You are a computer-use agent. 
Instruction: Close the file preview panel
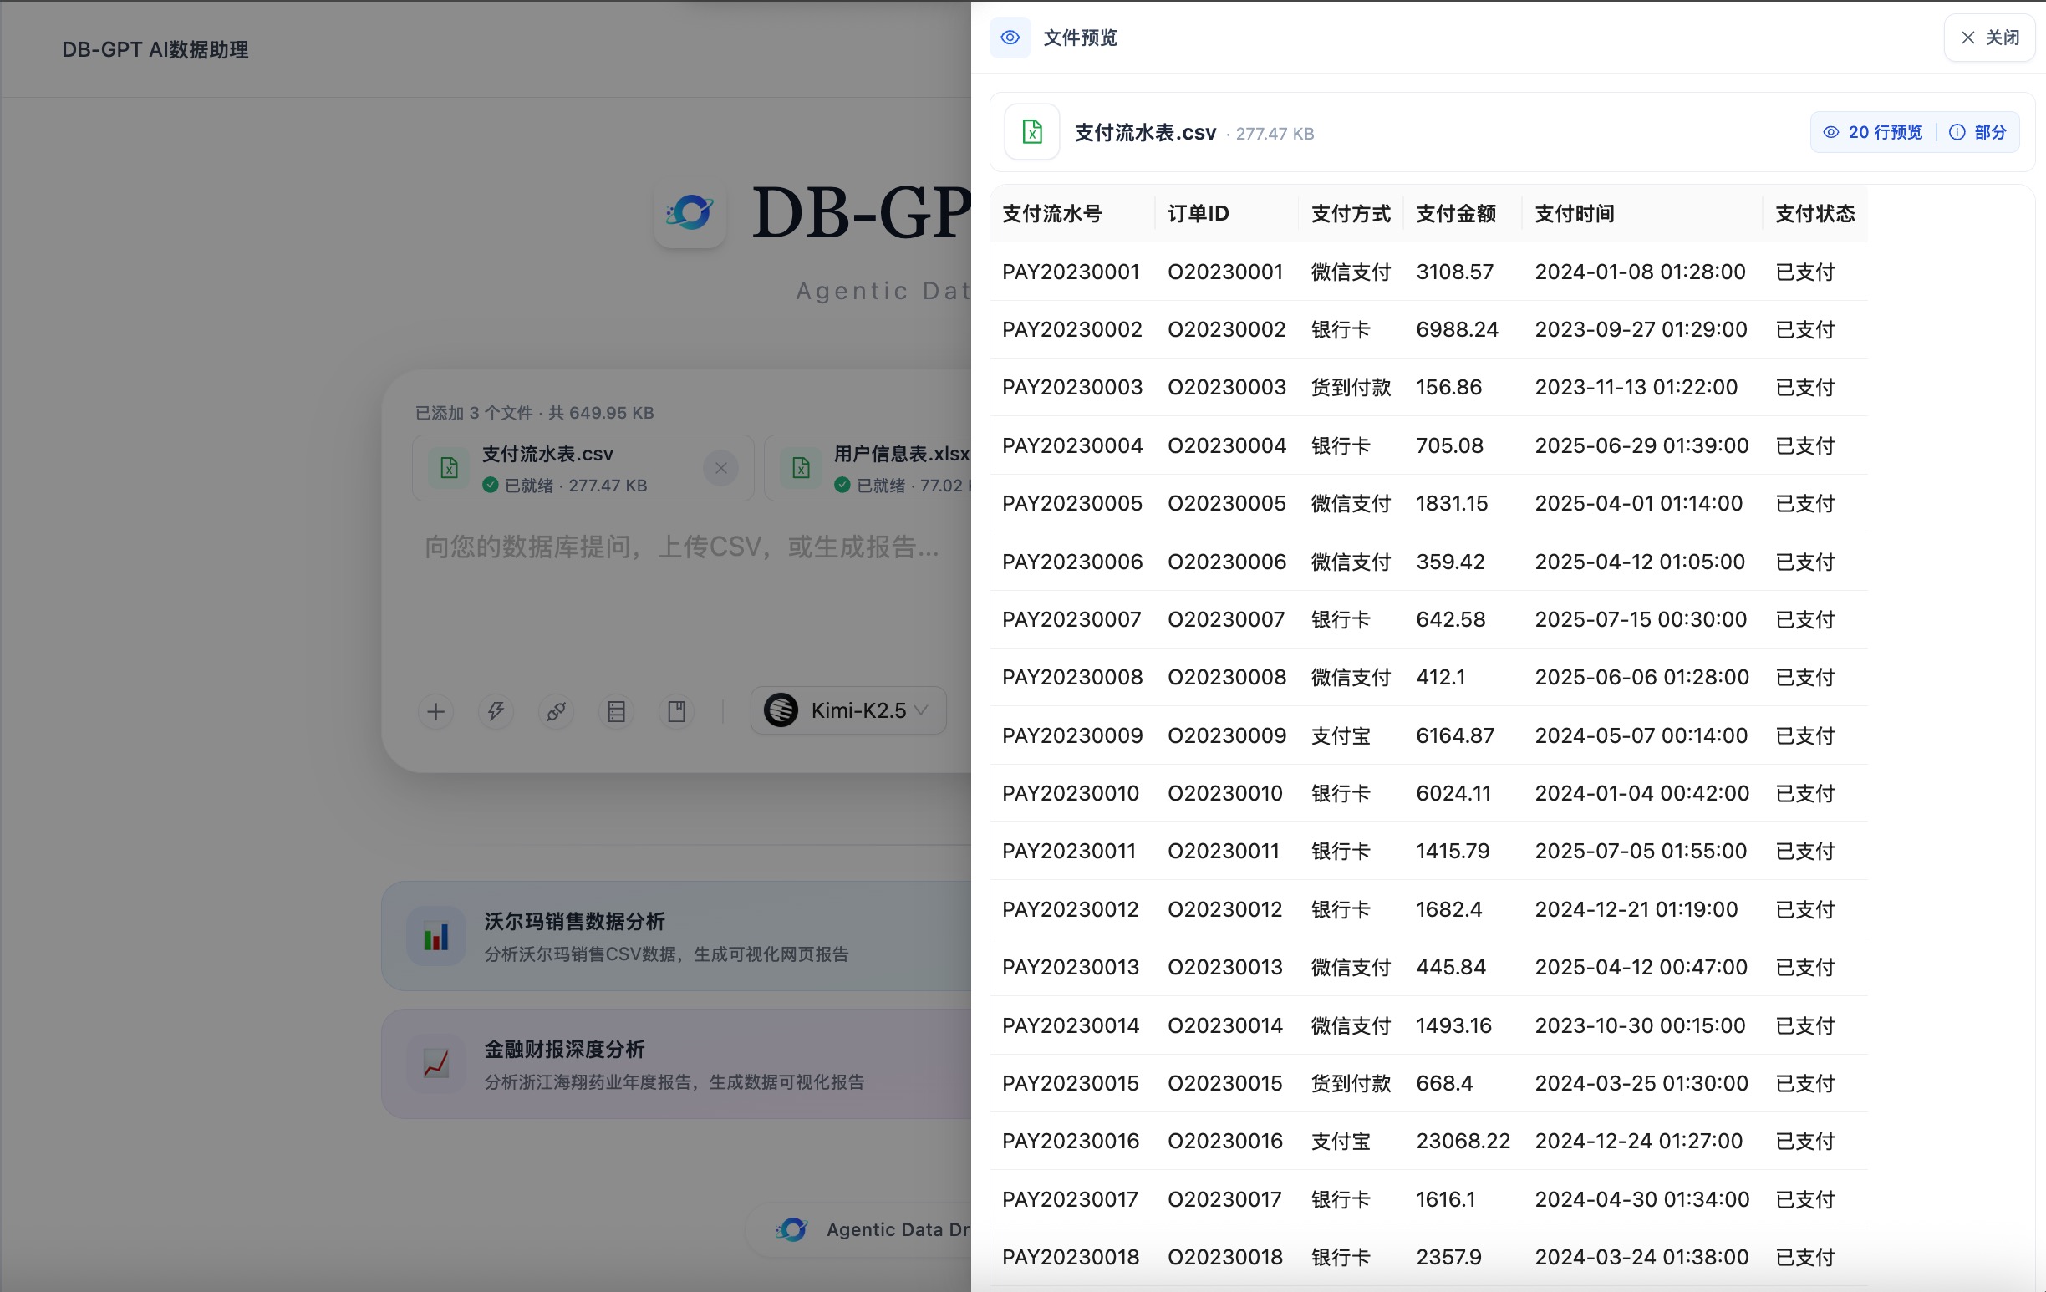(1988, 38)
